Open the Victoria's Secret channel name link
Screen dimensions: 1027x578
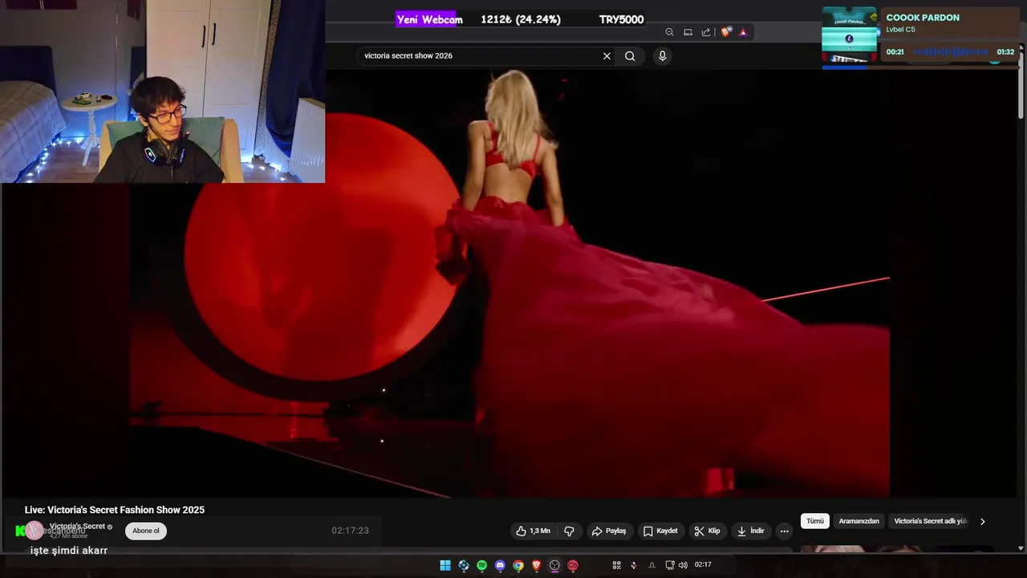(x=77, y=527)
